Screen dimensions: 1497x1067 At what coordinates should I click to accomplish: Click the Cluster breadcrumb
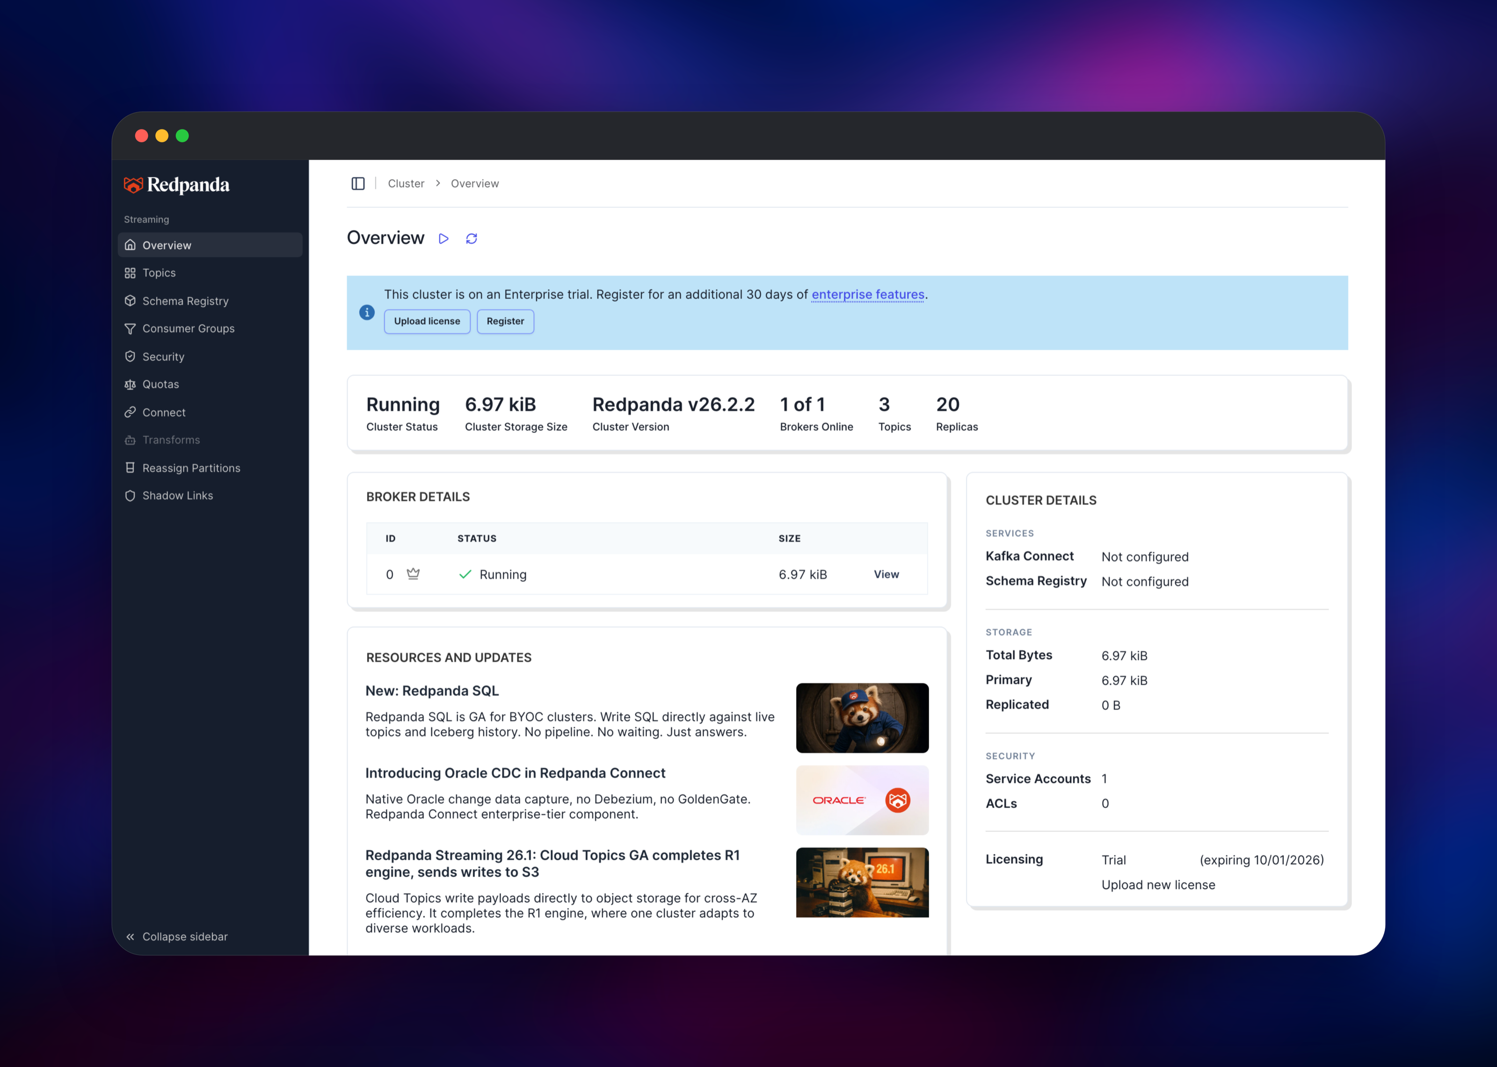click(406, 183)
